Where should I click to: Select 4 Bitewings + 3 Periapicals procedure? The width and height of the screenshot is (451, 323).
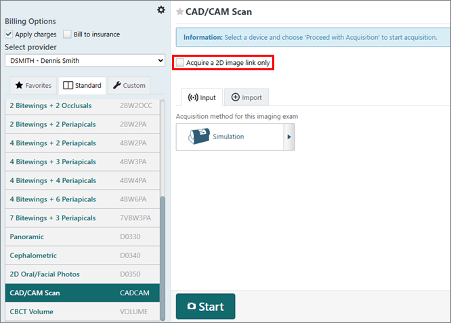pyautogui.click(x=82, y=162)
